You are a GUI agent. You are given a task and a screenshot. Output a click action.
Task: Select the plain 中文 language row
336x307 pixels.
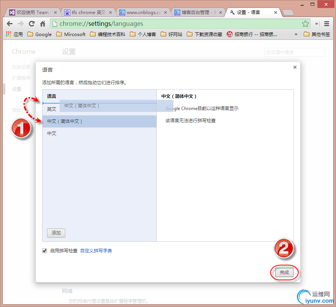(x=99, y=134)
